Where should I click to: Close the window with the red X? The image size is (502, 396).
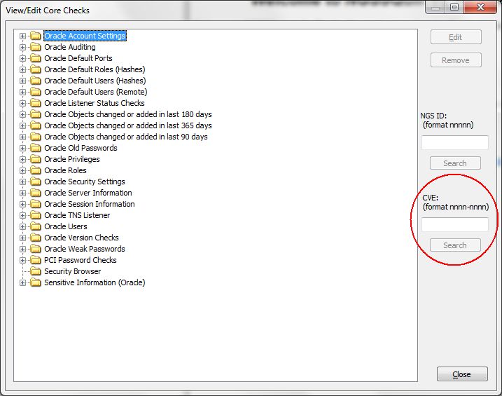[480, 7]
